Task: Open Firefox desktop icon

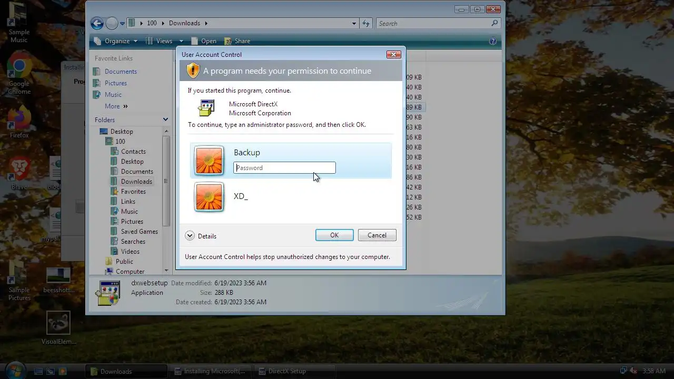Action: pyautogui.click(x=19, y=122)
